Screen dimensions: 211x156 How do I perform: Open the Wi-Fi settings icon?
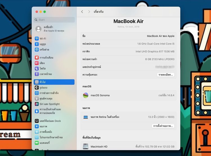[37, 39]
